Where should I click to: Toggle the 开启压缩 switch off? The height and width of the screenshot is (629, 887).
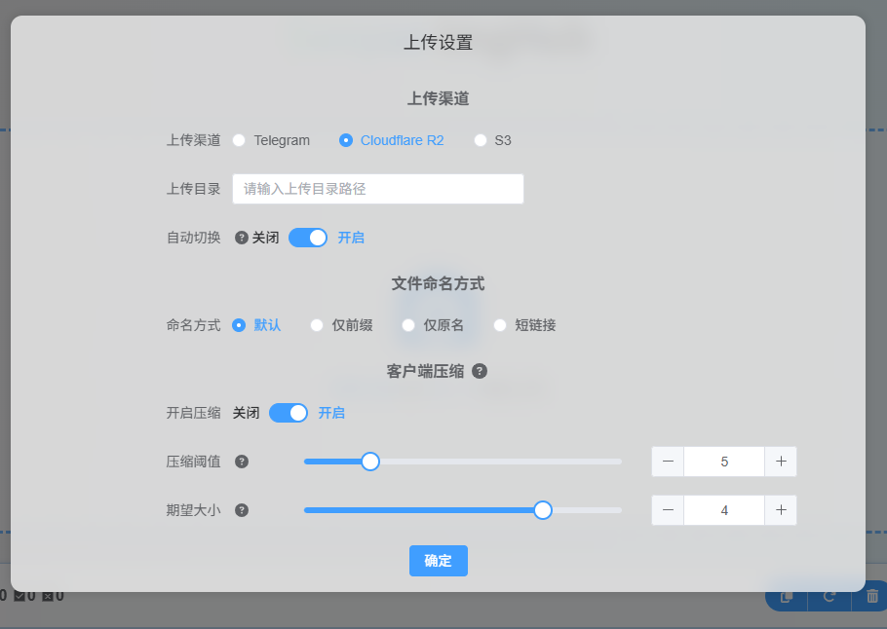click(289, 413)
